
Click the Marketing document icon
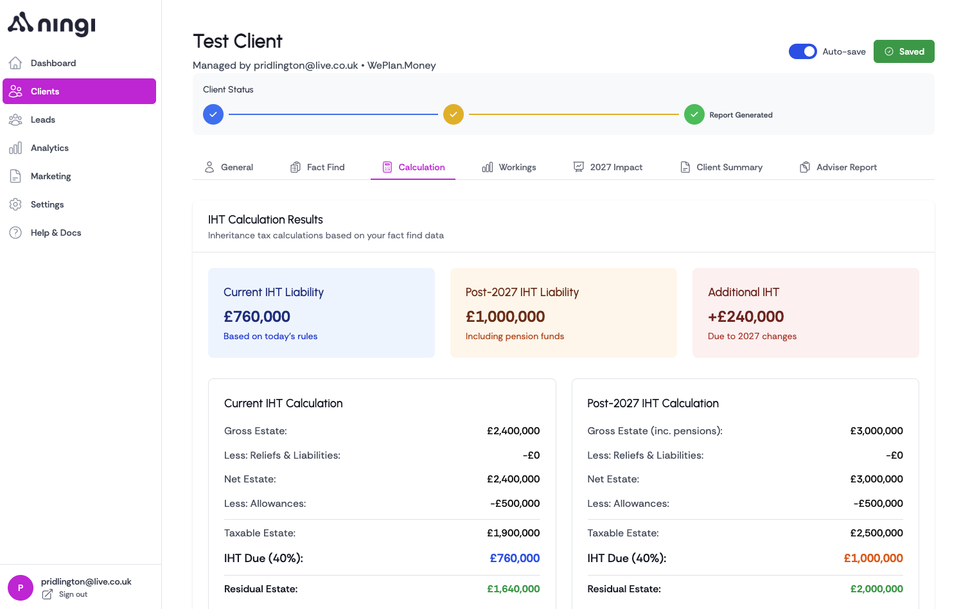pyautogui.click(x=15, y=176)
